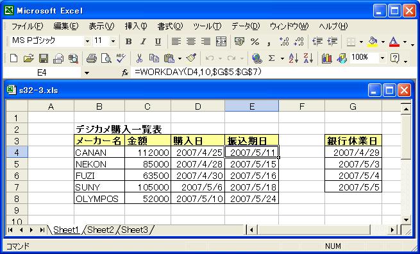Apply Currency Style formatting icon
Screen dimensions: 420x254
coord(239,41)
